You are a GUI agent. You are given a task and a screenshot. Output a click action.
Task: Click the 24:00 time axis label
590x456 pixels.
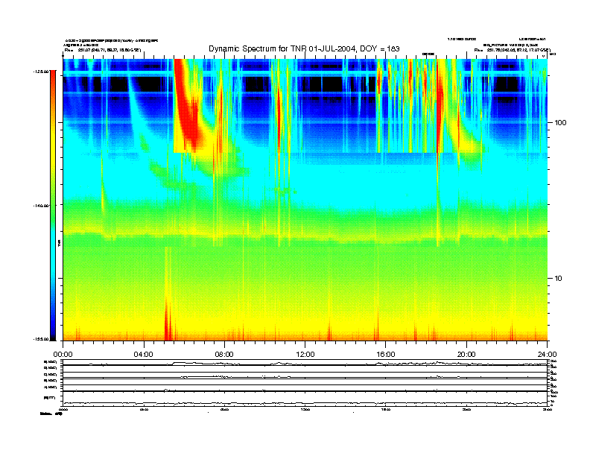pos(547,354)
